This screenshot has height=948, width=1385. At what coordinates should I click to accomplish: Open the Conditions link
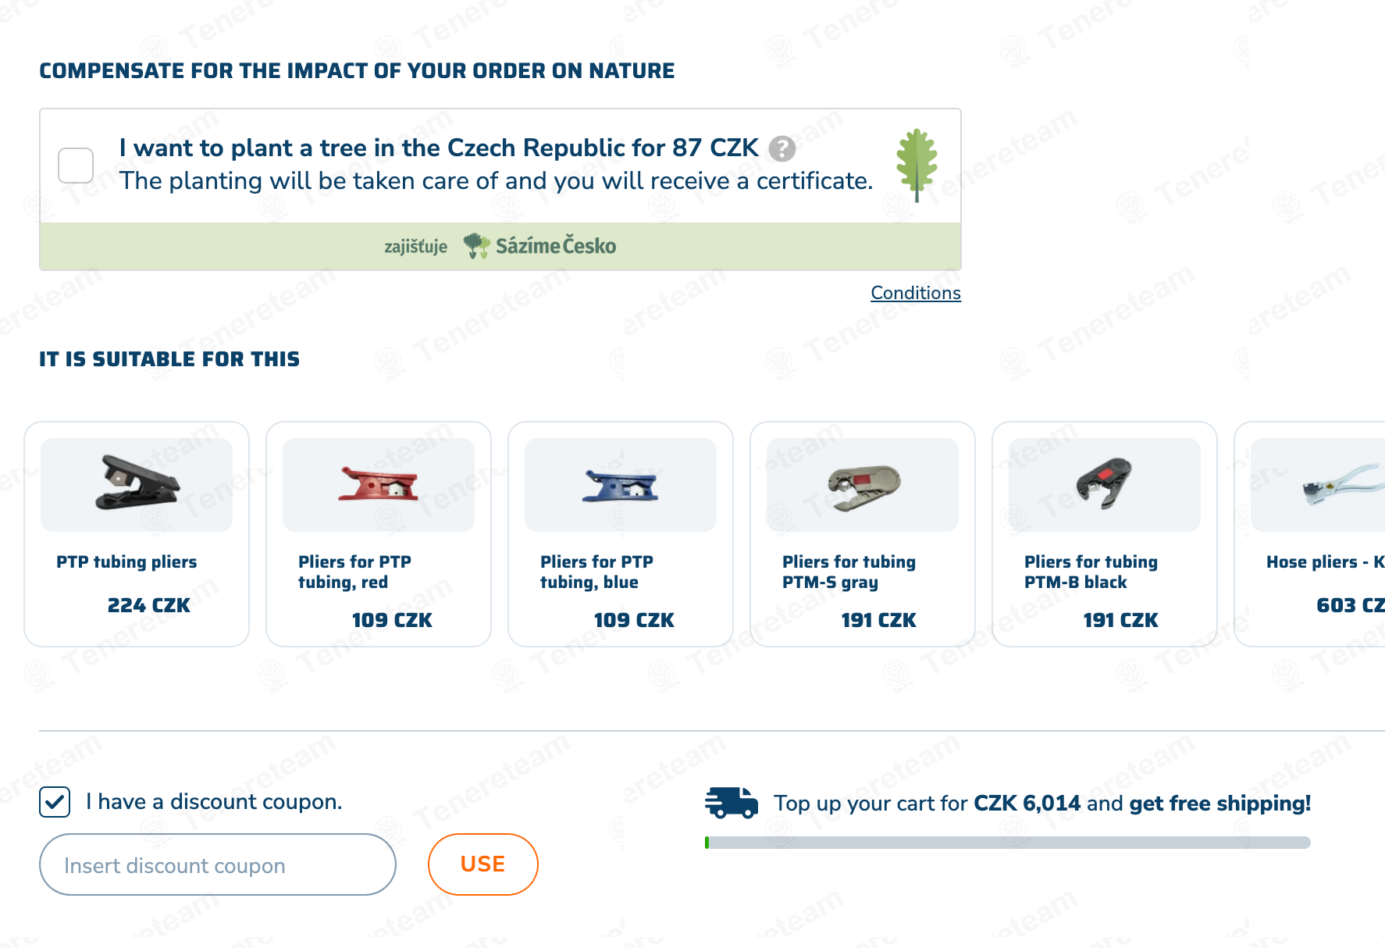(x=916, y=293)
